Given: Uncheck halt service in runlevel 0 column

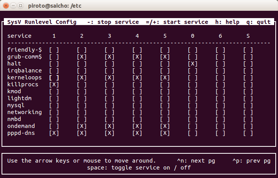Looking at the screenshot, I should [193, 64].
